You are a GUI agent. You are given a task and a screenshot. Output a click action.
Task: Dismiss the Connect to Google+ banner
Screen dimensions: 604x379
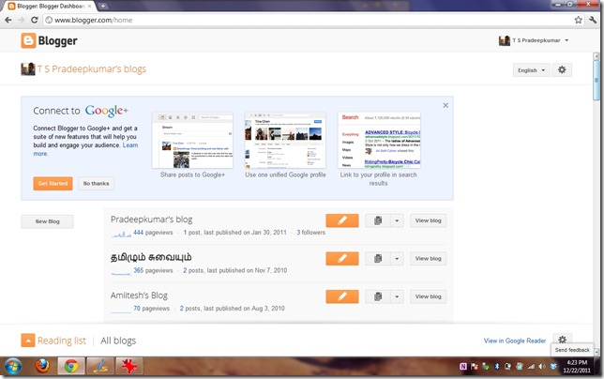(x=445, y=105)
